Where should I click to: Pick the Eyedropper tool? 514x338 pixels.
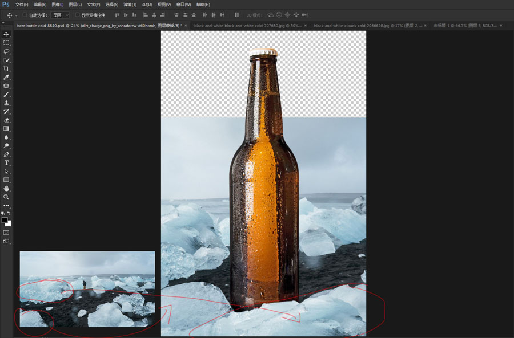[7, 77]
